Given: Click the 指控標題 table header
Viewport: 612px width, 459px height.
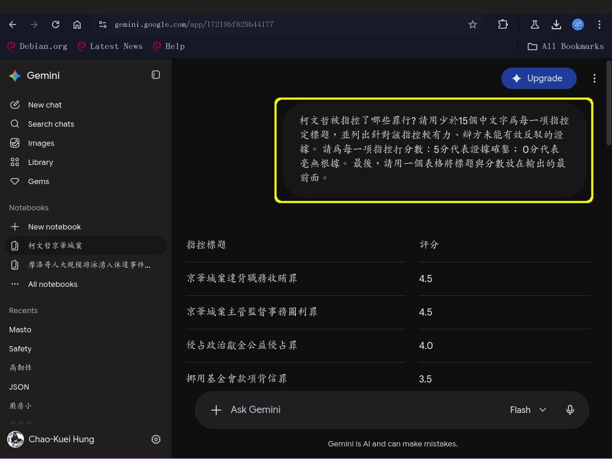Looking at the screenshot, I should pyautogui.click(x=206, y=245).
